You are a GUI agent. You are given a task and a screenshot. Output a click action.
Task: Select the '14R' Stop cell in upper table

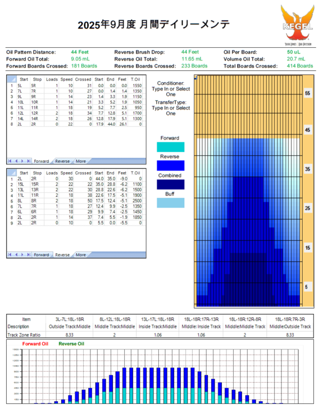pyautogui.click(x=37, y=118)
